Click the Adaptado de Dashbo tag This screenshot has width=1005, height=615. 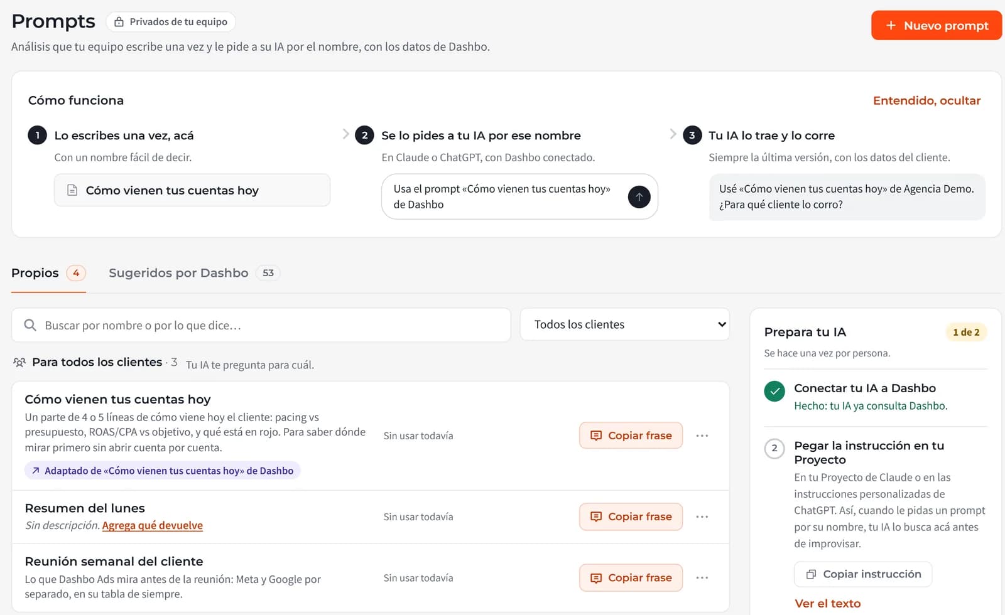[163, 471]
